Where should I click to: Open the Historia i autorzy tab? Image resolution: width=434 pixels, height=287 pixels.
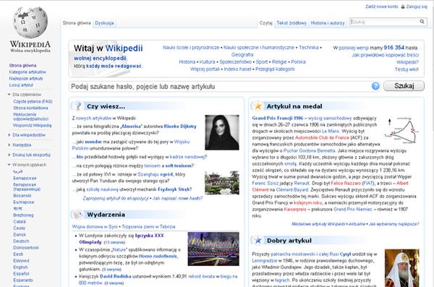click(328, 23)
